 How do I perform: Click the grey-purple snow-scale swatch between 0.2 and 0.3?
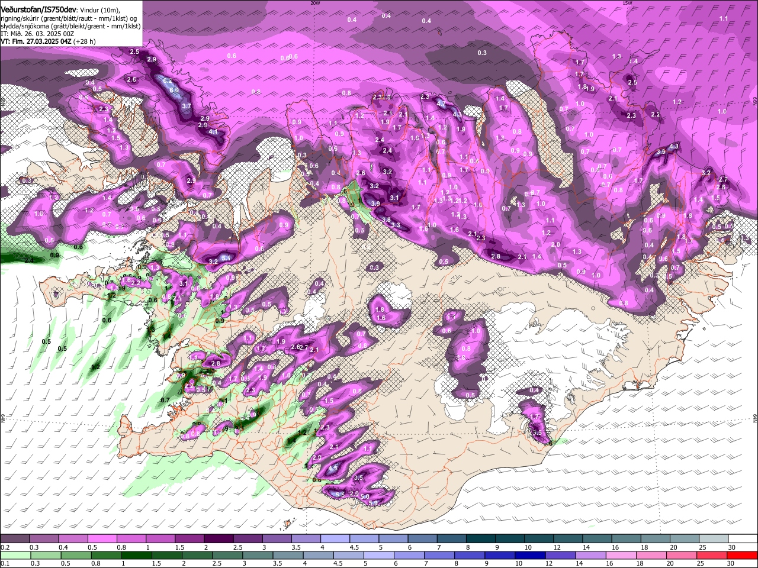coord(15,538)
